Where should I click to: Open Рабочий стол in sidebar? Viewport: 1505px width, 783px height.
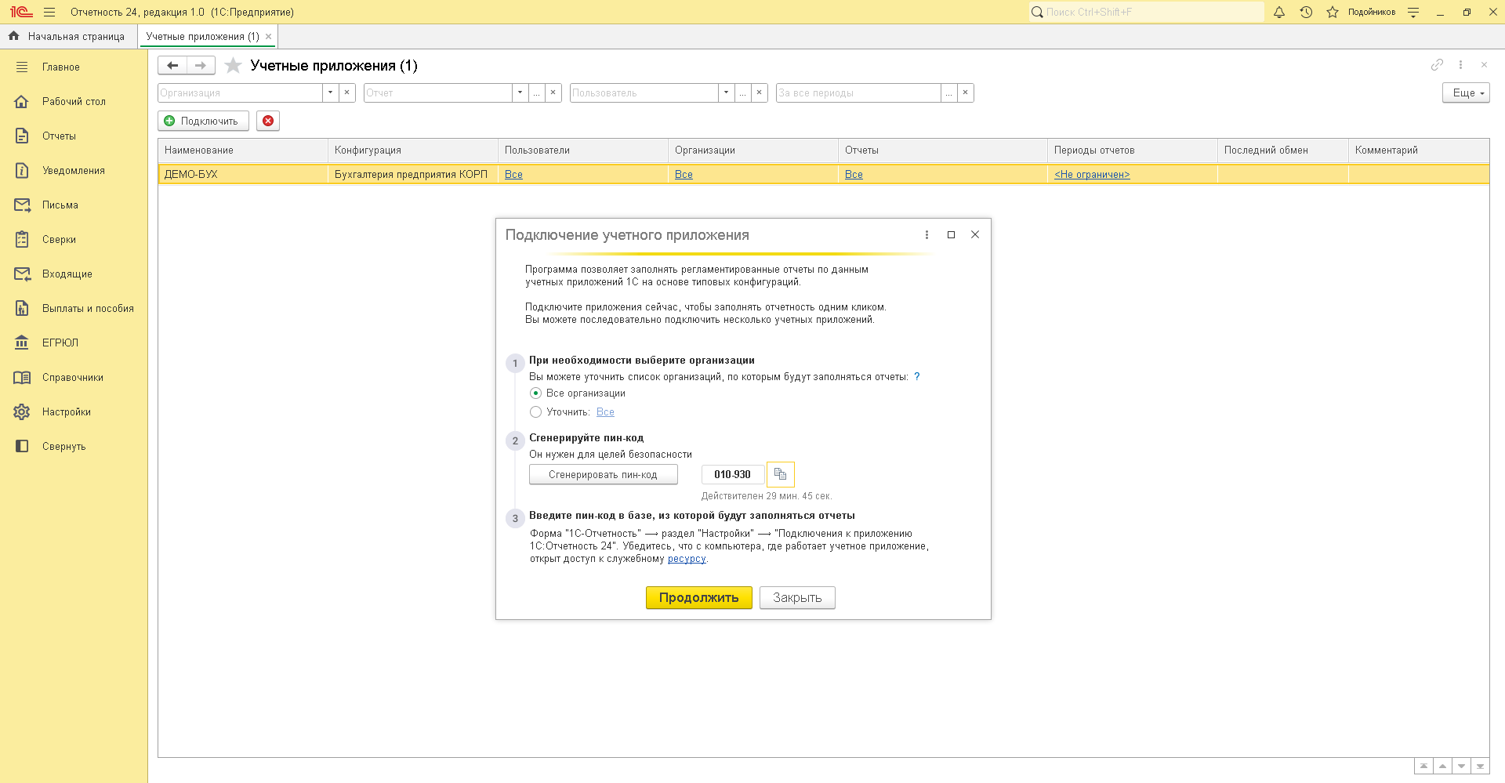[x=74, y=102]
